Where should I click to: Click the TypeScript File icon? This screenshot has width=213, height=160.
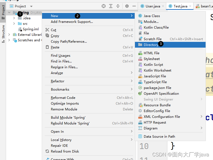[x=140, y=82]
